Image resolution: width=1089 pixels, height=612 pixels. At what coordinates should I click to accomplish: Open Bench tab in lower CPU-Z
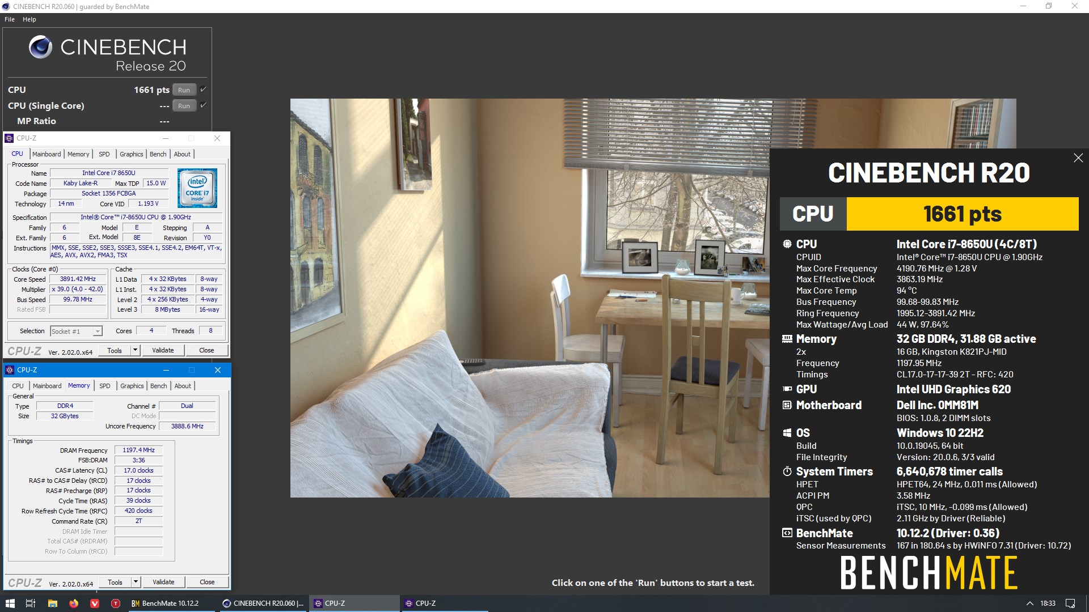(159, 386)
